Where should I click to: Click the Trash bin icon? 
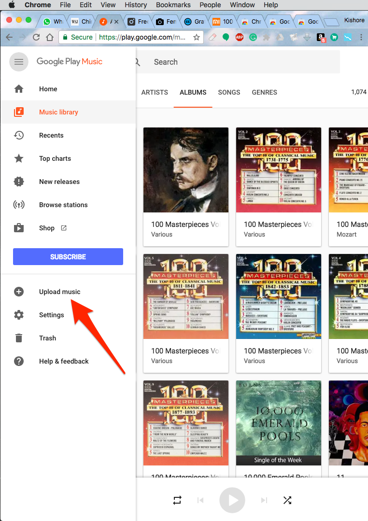click(x=19, y=338)
